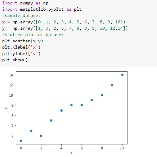Click the y-axis tick label '12'
Viewport: 157px width, 157px height.
[11, 85]
